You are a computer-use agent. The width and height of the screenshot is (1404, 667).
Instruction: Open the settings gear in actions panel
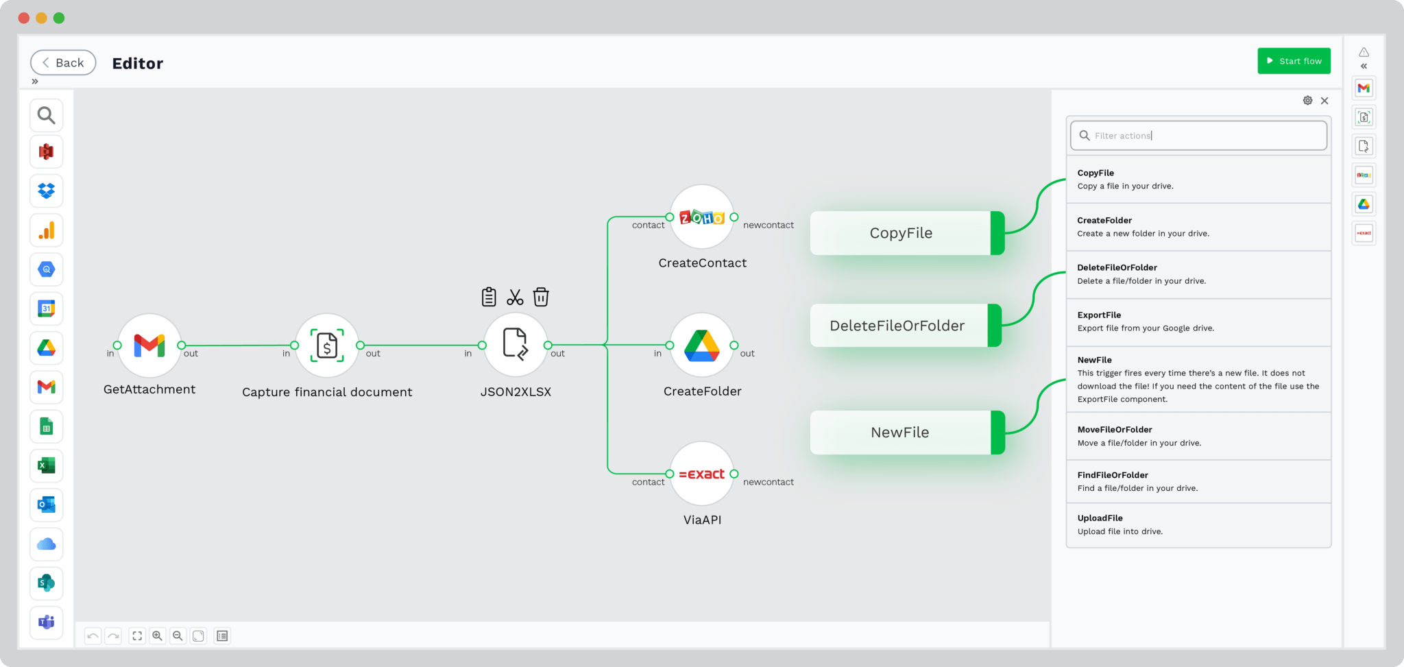click(1307, 101)
